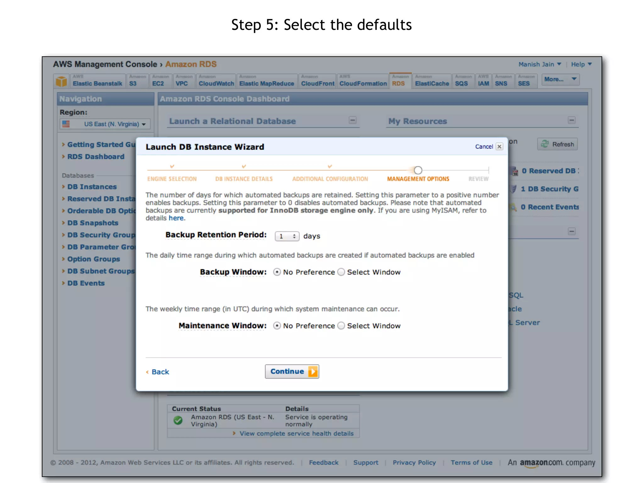Select the RDS service tab
This screenshot has width=644, height=483.
400,81
